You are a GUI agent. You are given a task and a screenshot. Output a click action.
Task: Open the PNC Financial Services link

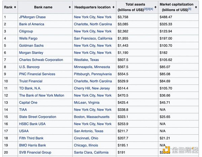[37, 74]
